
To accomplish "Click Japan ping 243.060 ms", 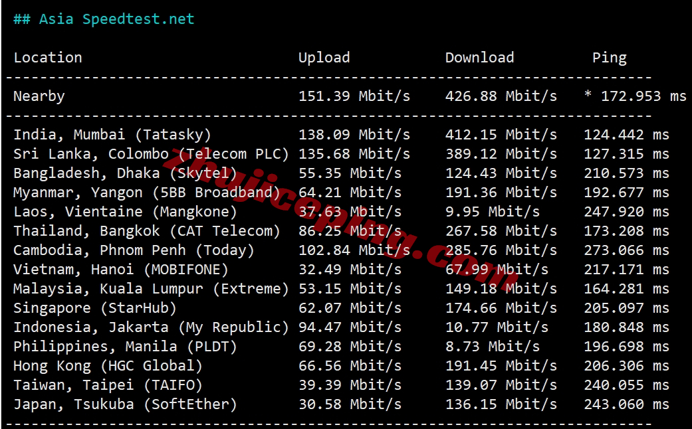I will coord(626,404).
